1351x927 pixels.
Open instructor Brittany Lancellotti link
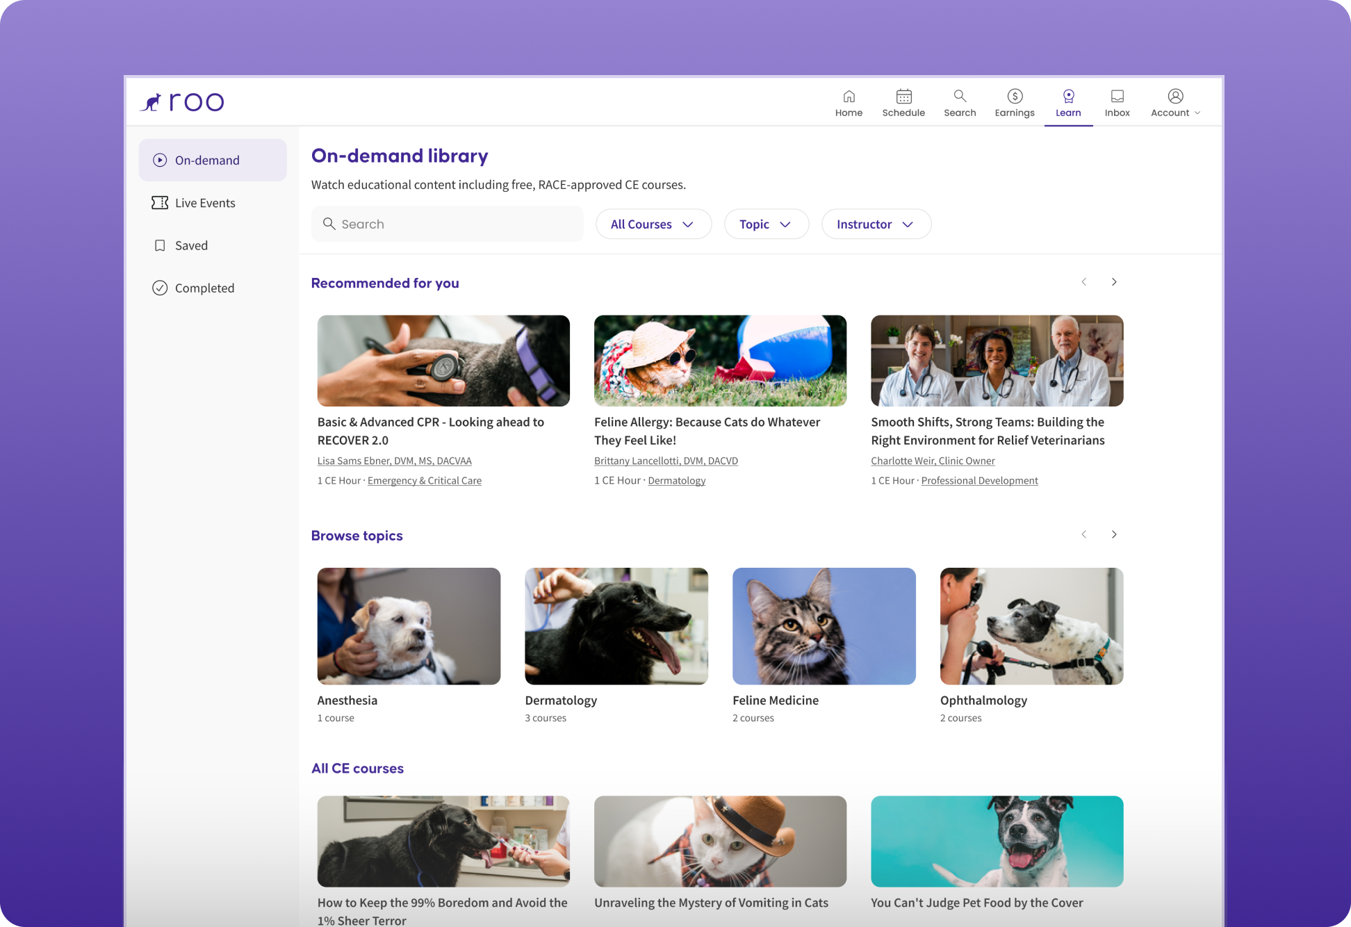pyautogui.click(x=666, y=461)
